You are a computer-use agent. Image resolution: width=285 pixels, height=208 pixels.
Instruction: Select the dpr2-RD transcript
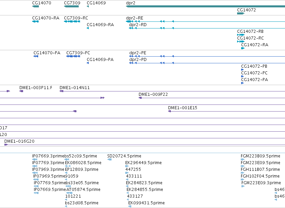click(207, 28)
